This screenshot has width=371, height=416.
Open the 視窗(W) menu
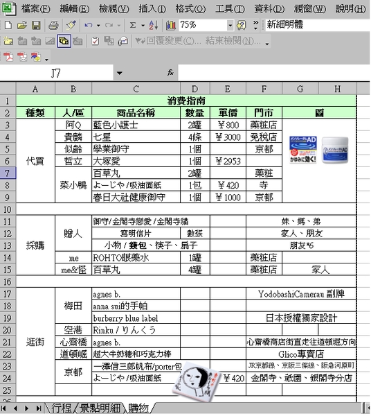coord(310,9)
